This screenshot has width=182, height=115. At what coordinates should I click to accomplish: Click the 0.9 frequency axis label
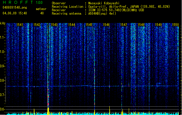pos(2,66)
